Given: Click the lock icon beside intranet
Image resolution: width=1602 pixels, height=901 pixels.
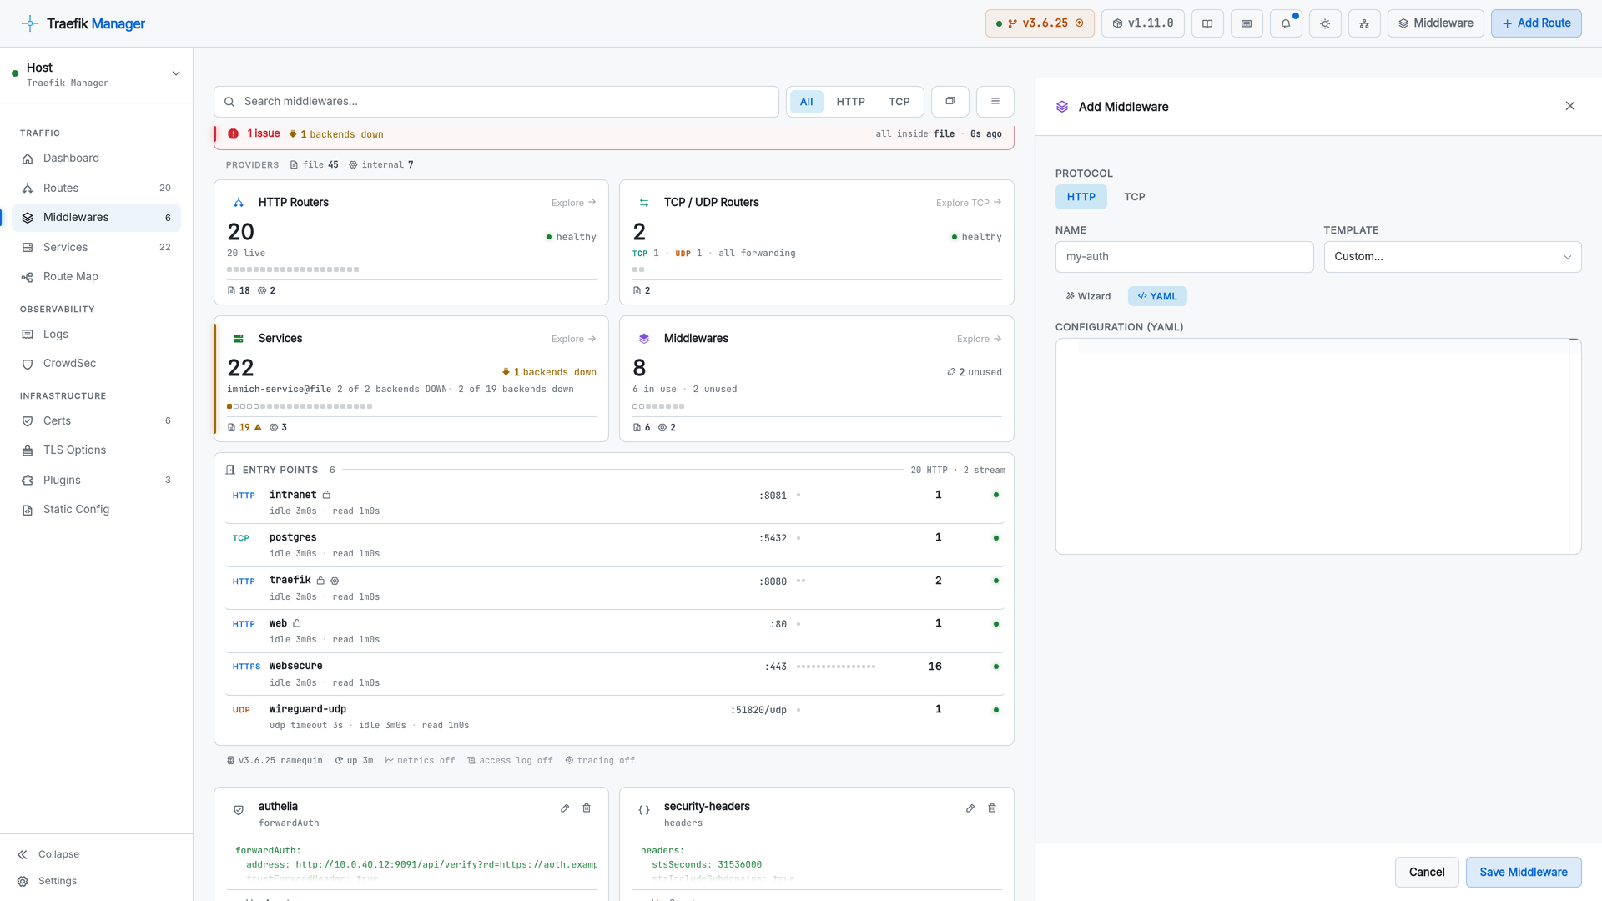Looking at the screenshot, I should click(x=326, y=496).
